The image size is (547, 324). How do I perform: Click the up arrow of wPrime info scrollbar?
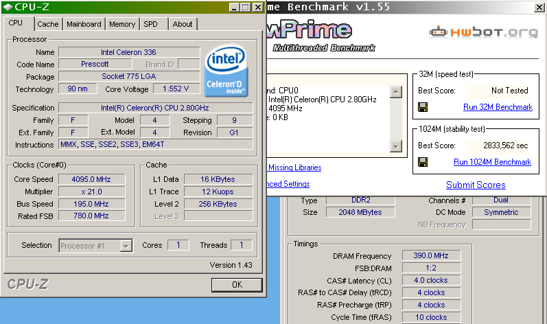tap(395, 92)
